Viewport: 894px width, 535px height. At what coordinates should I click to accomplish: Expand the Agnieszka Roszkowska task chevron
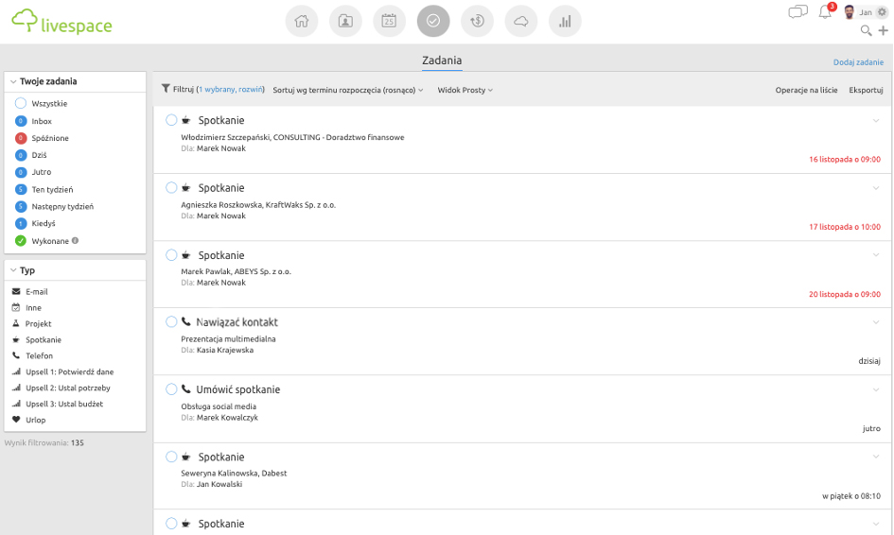tap(876, 187)
